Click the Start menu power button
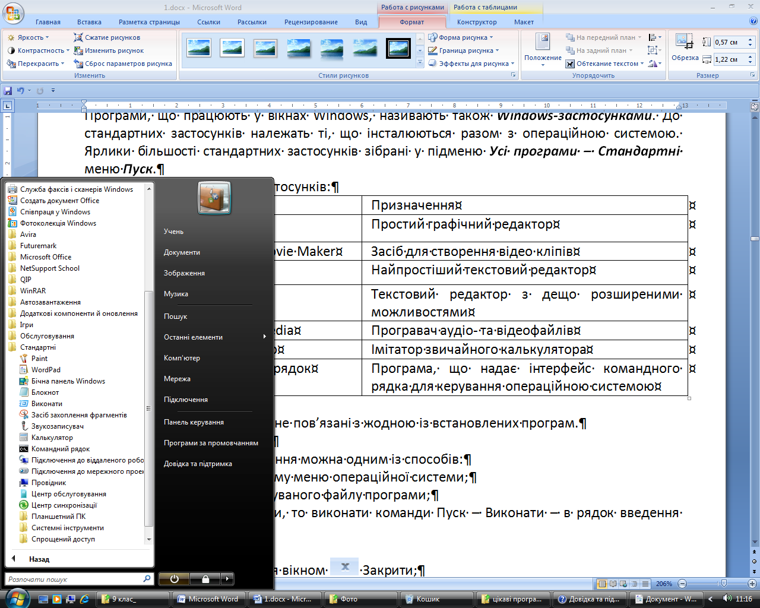This screenshot has width=760, height=608. 174,579
